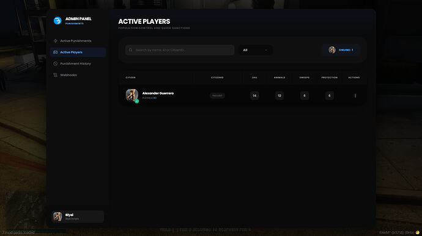The width and height of the screenshot is (422, 236).
Task: Click the FiveM emoji icon
Action: point(418,232)
